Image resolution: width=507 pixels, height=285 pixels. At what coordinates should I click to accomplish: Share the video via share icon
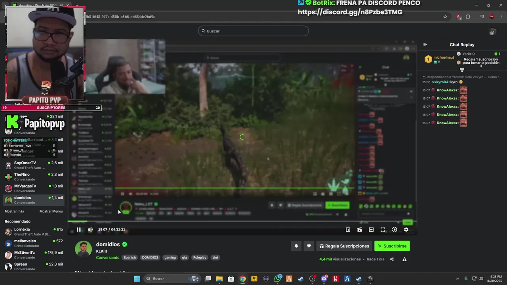tap(392, 259)
